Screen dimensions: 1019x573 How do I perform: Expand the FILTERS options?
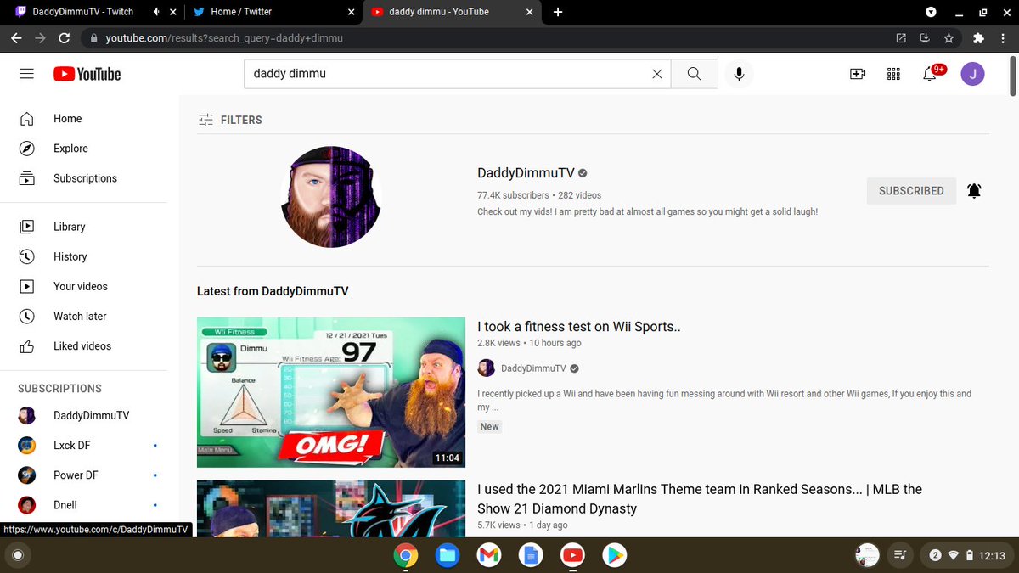pos(229,120)
